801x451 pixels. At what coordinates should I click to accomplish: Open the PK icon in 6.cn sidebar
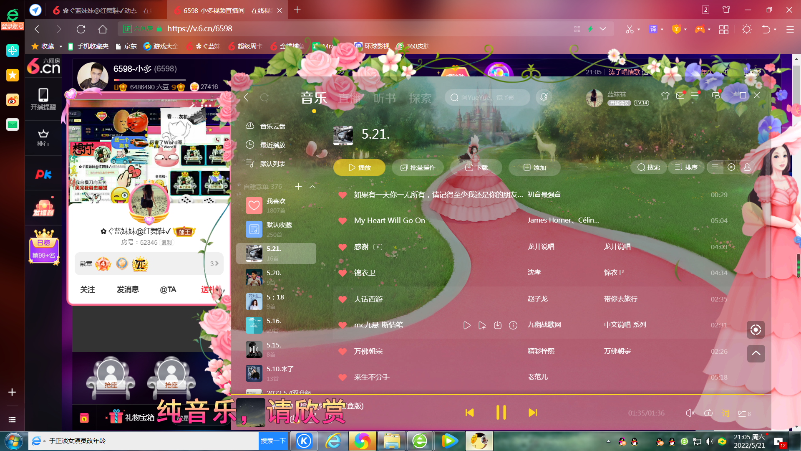coord(43,174)
